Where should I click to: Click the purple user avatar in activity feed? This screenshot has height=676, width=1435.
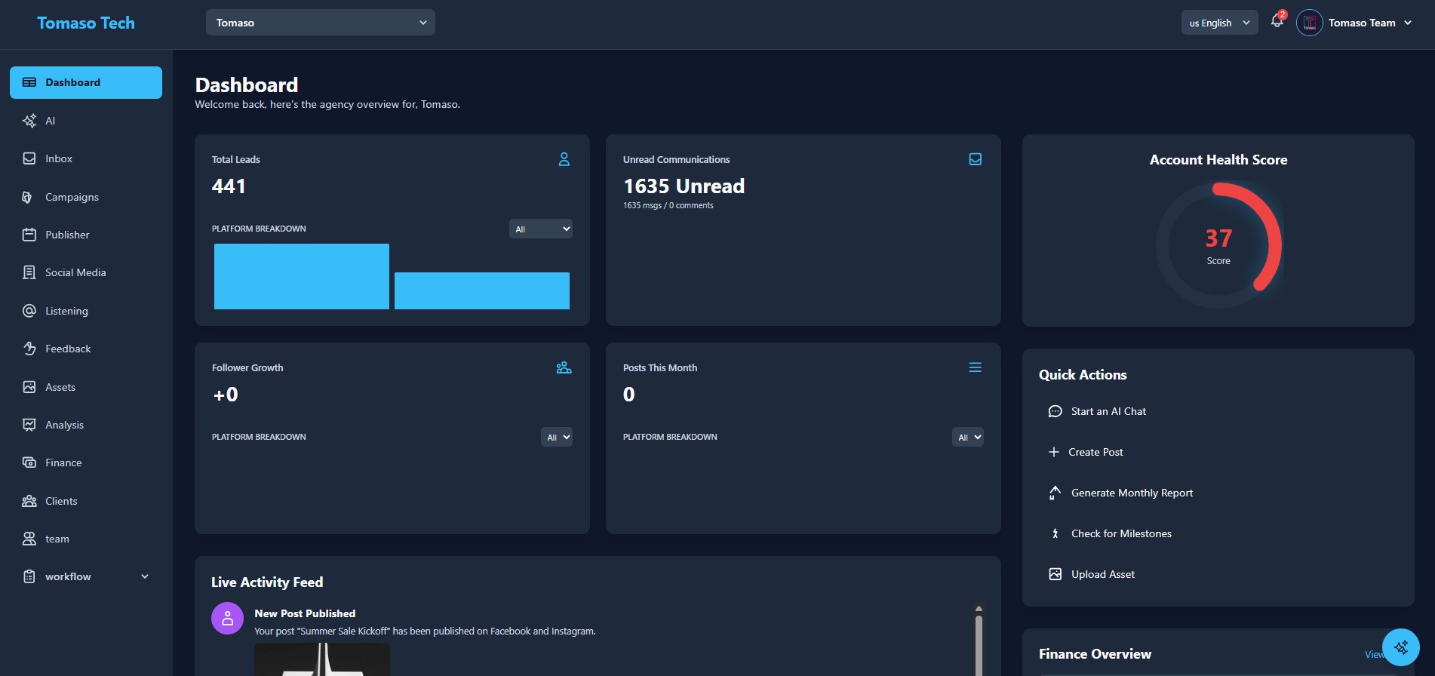(227, 619)
